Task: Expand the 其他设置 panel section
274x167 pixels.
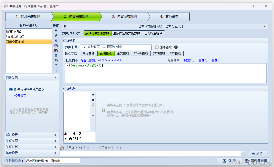Action: [x=55, y=153]
